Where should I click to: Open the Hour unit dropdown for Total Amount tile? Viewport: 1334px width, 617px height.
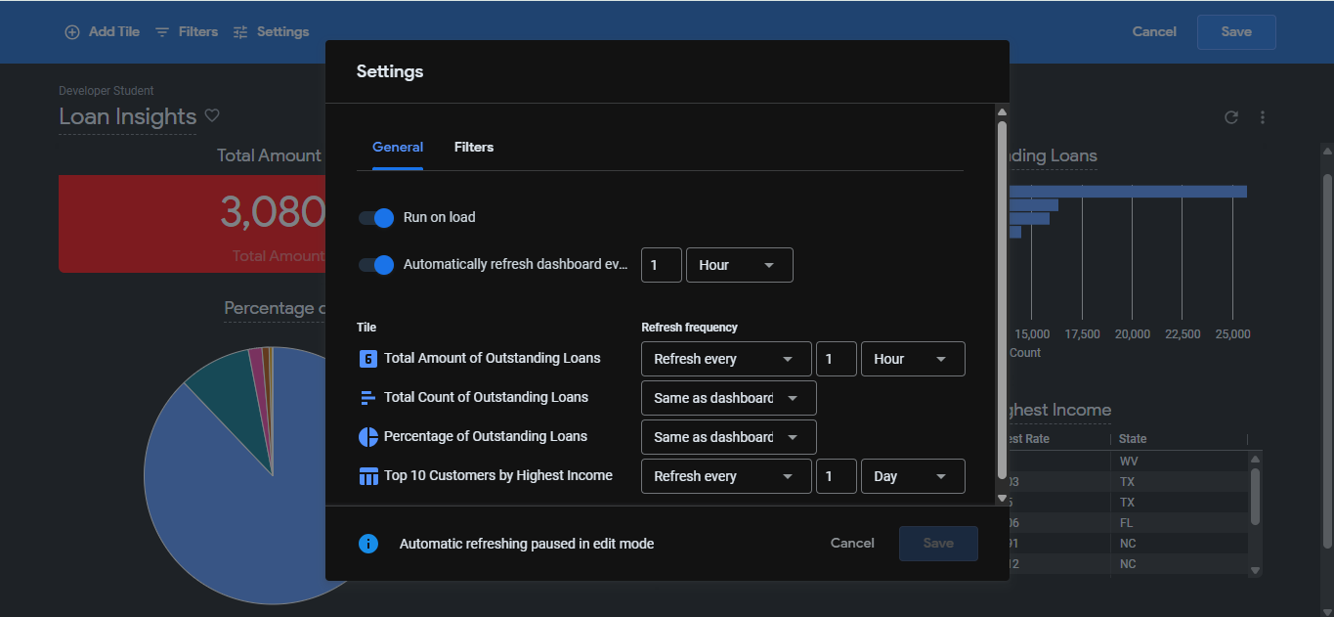pyautogui.click(x=913, y=359)
